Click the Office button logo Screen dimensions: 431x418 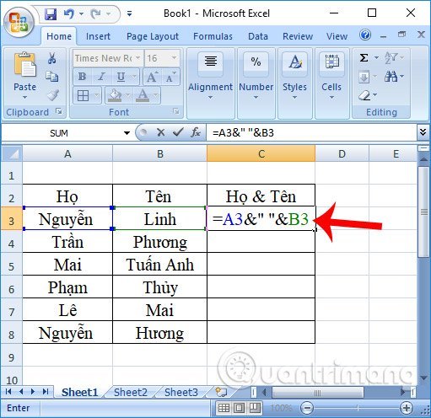(19, 23)
